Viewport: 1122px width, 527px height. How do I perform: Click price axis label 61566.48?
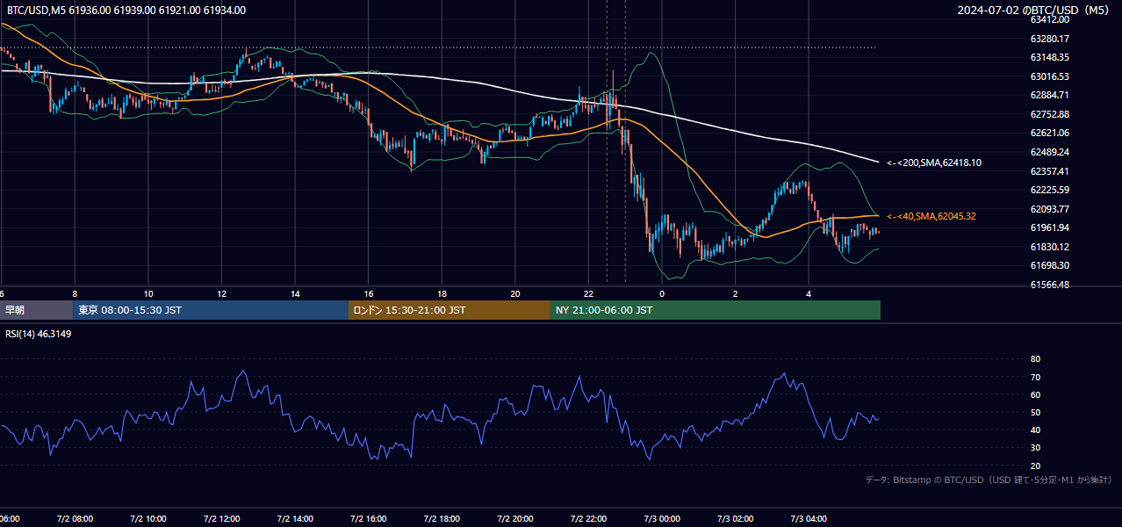pyautogui.click(x=1049, y=285)
